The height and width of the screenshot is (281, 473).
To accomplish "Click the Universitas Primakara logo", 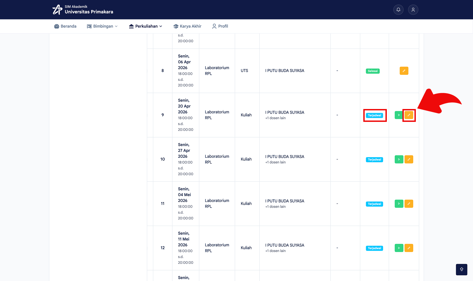I will (x=83, y=10).
